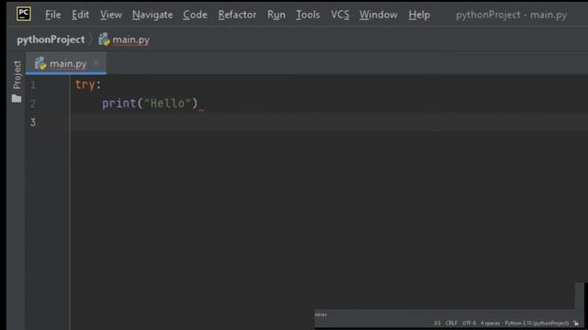This screenshot has height=330, width=588.
Task: Open the Refactor menu
Action: pos(237,15)
